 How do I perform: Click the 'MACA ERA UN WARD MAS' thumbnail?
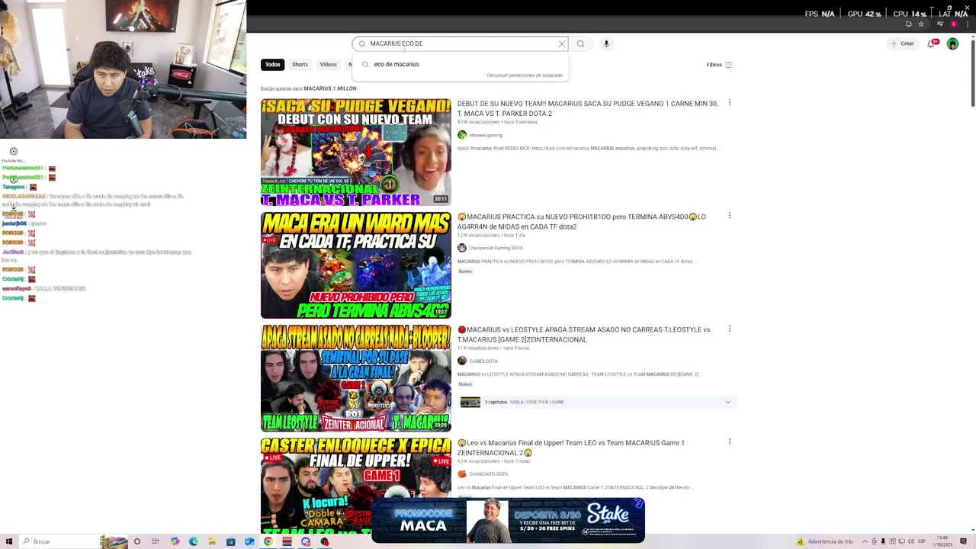[x=356, y=265]
